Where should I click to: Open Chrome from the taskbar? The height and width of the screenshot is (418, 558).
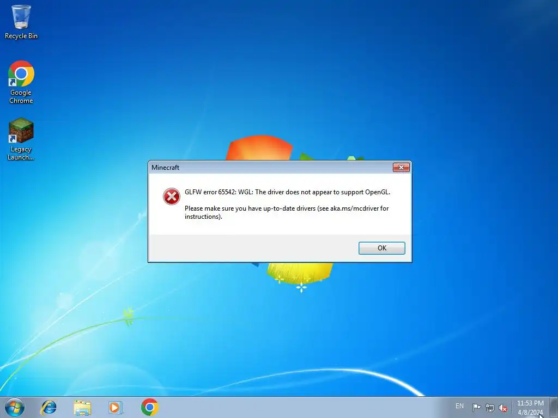149,407
